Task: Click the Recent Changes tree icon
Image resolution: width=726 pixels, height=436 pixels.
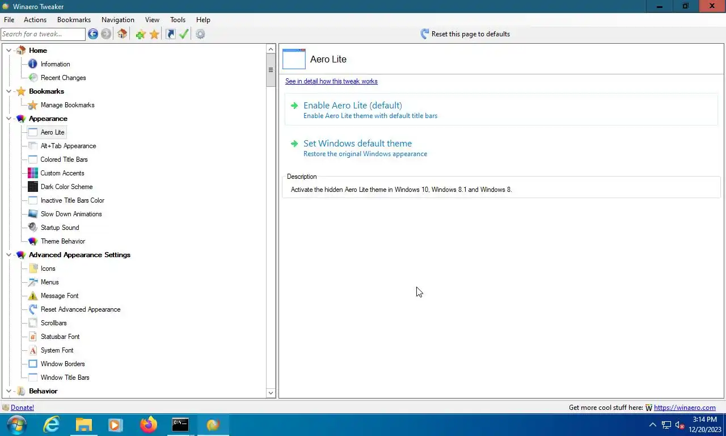Action: point(33,78)
